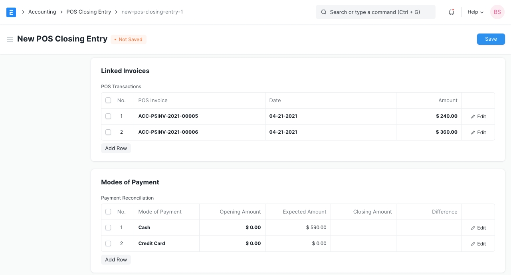
Task: Open the BS user avatar menu
Action: pos(497,12)
